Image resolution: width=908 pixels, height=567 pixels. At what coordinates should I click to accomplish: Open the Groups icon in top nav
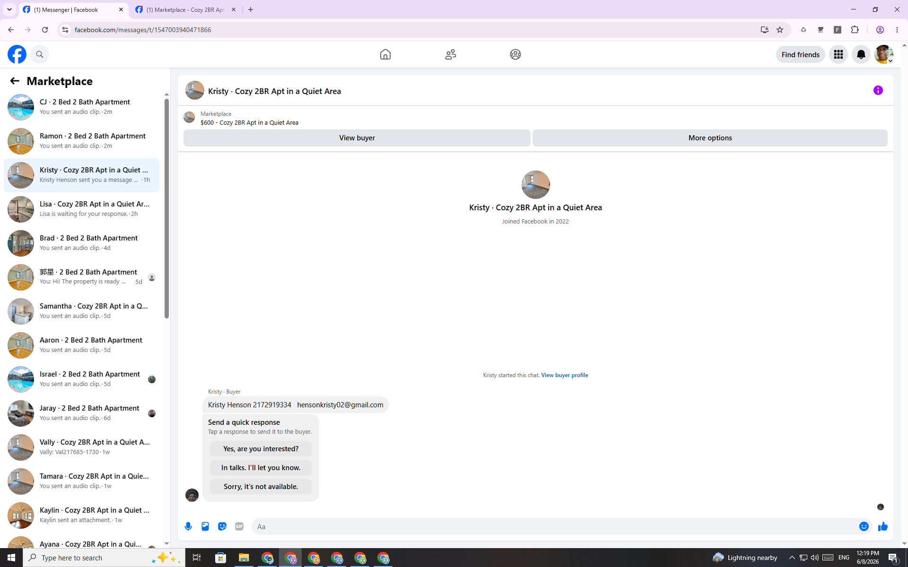coord(515,54)
